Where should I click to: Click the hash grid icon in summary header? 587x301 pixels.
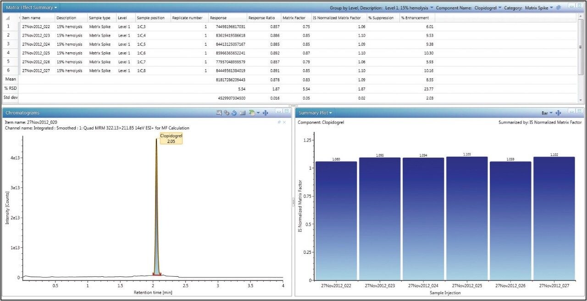pyautogui.click(x=559, y=8)
